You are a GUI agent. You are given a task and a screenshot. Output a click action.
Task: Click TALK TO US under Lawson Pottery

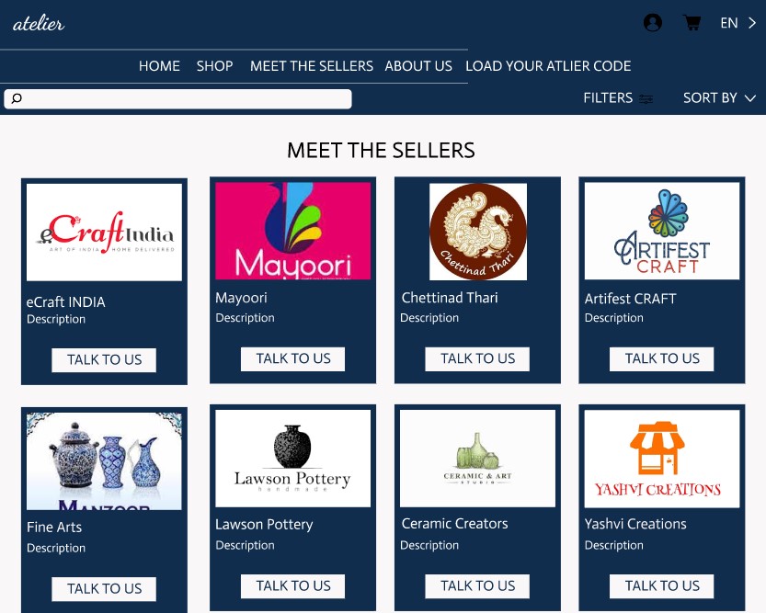pos(292,586)
